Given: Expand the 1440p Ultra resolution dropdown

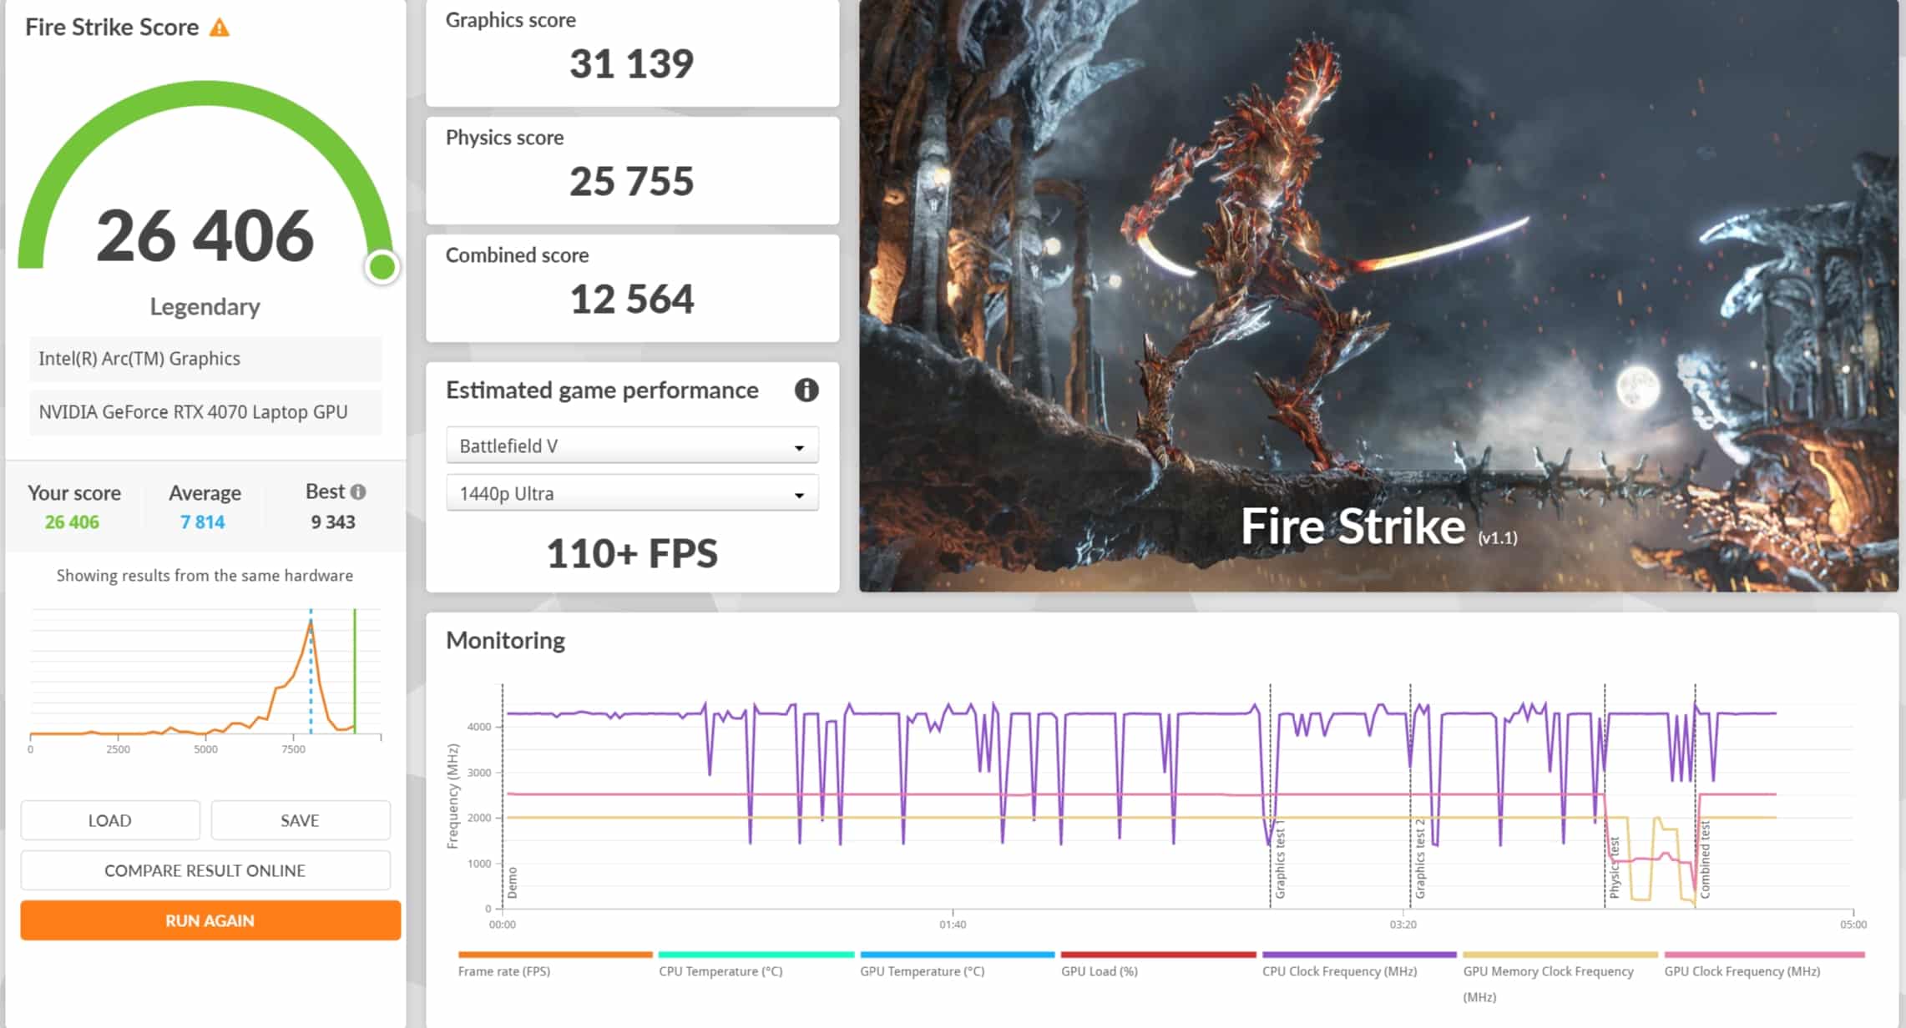Looking at the screenshot, I should [x=632, y=493].
